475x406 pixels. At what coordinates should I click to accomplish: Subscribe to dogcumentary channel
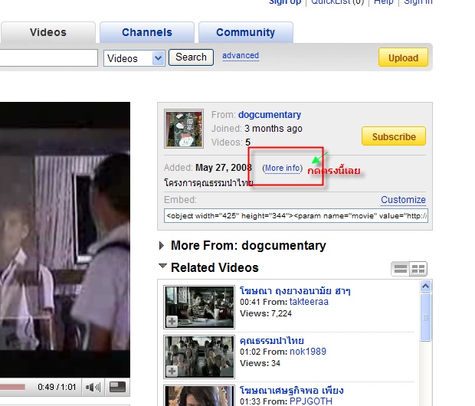[x=394, y=136]
